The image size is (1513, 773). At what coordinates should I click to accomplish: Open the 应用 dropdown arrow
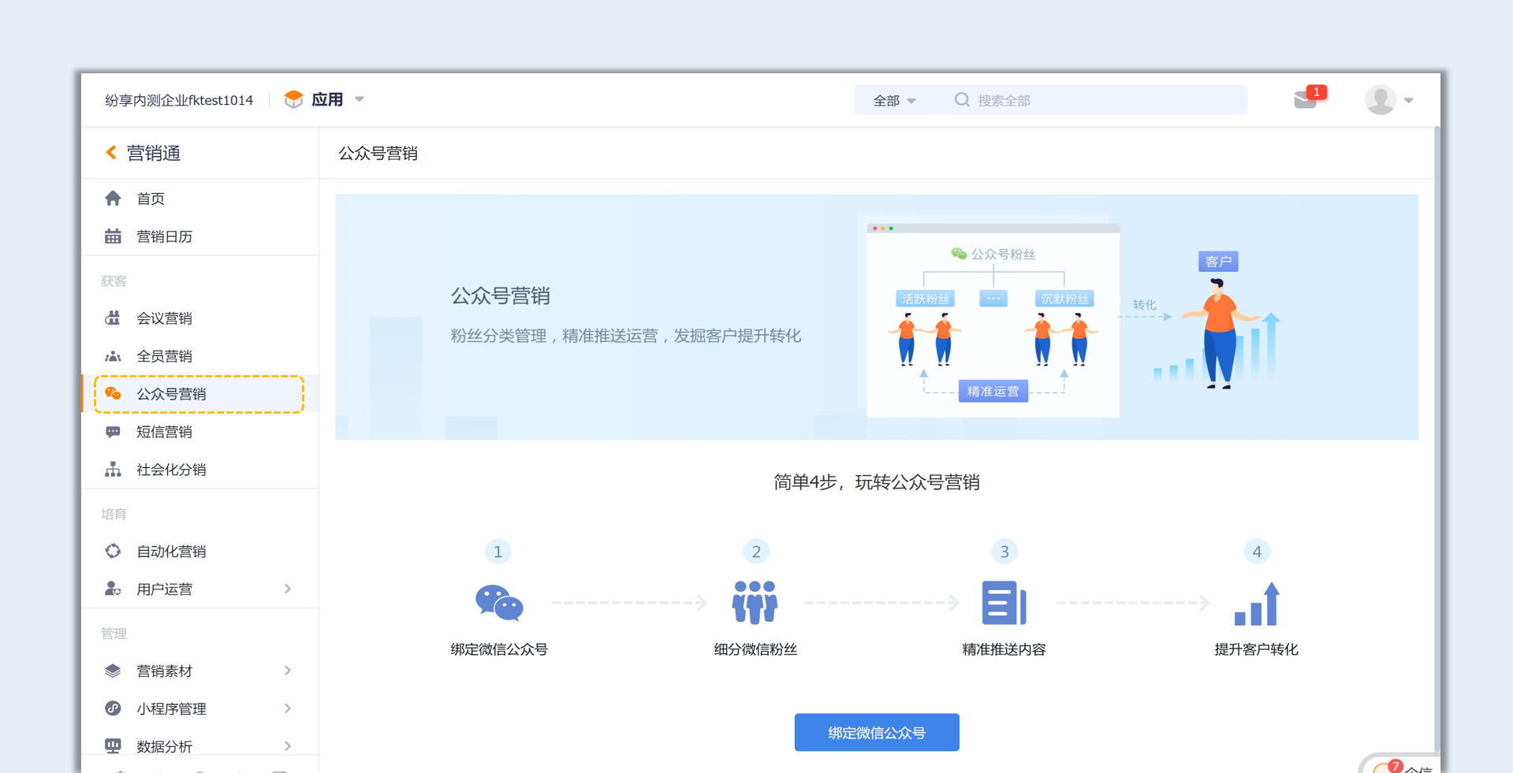coord(360,99)
